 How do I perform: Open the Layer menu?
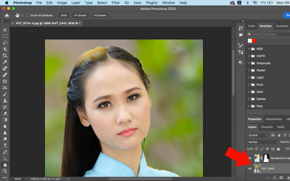coord(76,3)
